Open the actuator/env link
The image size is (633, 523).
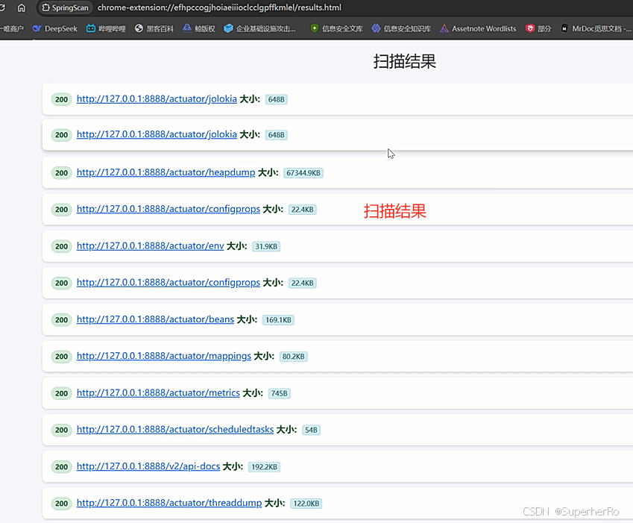tap(150, 246)
